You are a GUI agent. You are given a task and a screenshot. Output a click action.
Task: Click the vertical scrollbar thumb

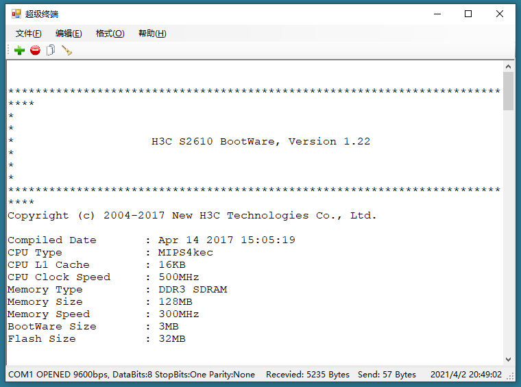click(508, 91)
